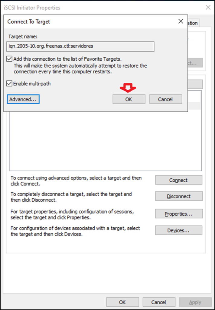The height and width of the screenshot is (310, 215).
Task: Switch to the partially hidden Configuration tab
Action: (x=192, y=23)
